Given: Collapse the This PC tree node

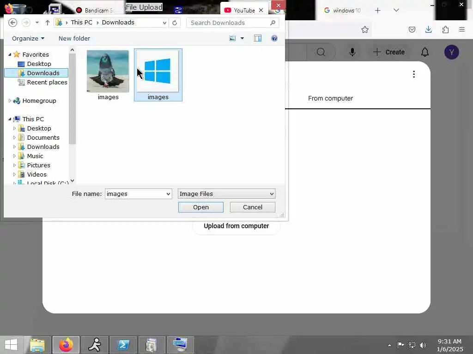Looking at the screenshot, I should point(10,119).
